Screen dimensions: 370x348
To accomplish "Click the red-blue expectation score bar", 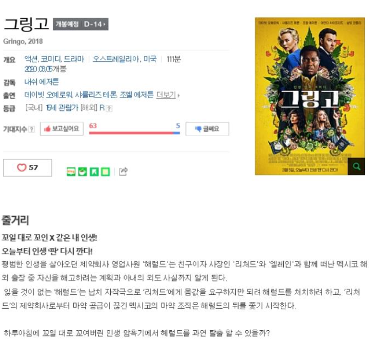I will coord(135,133).
